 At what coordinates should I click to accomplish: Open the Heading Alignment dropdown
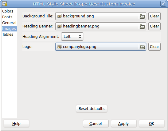72,37
